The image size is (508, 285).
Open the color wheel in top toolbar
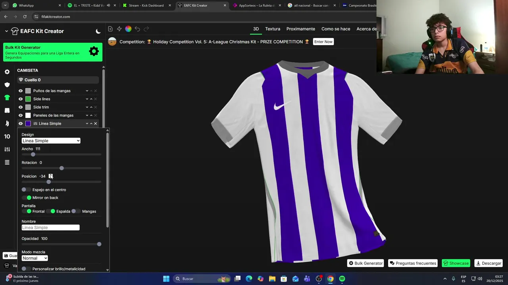click(x=128, y=29)
